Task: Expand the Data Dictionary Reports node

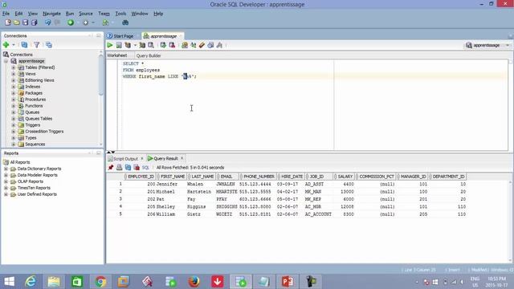Action: tap(6, 169)
